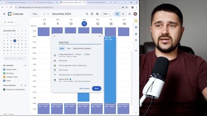Open a new browser tab

pos(115,2)
